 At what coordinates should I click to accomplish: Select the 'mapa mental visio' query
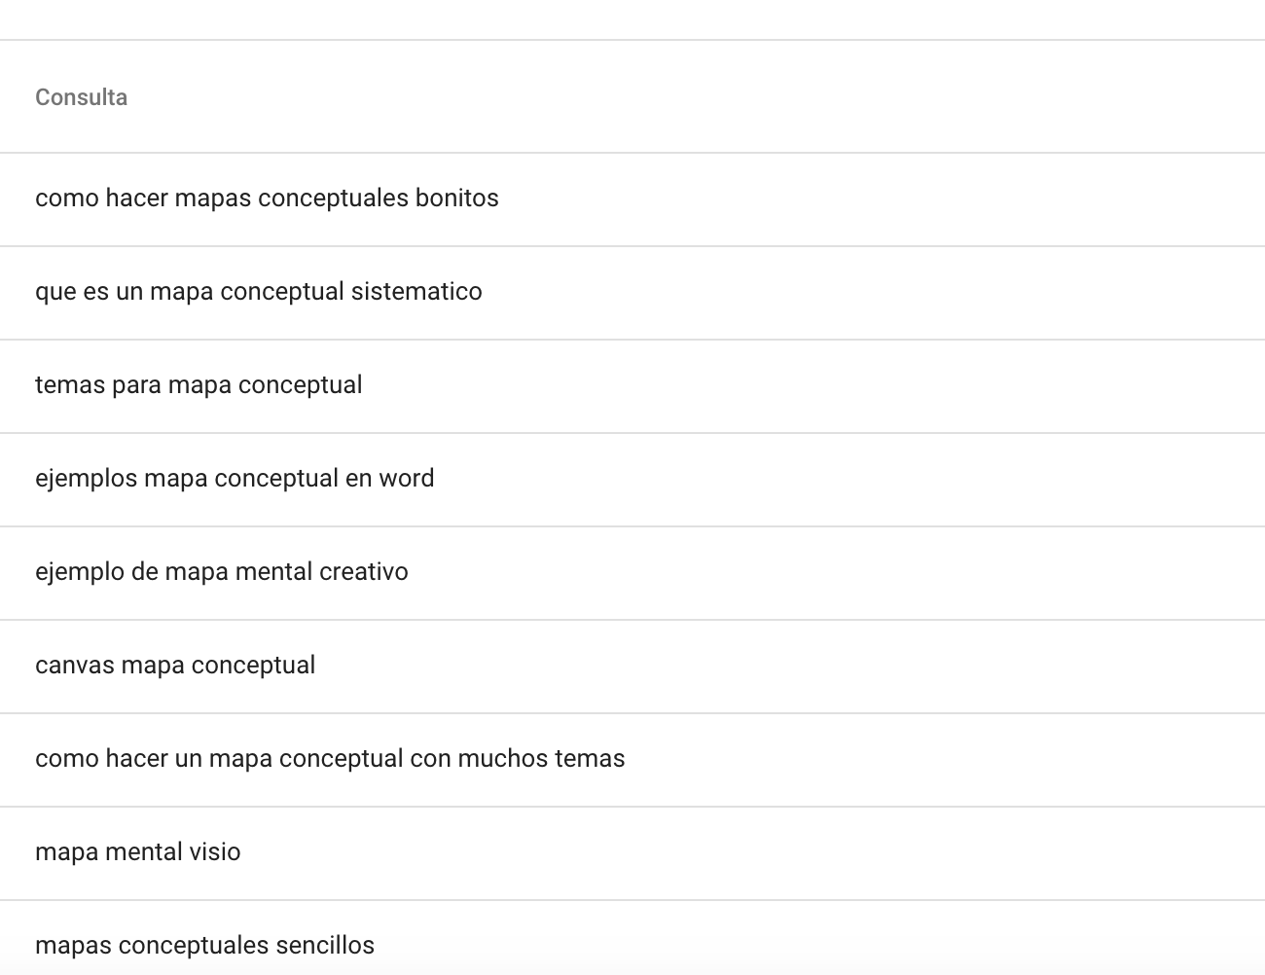632,853
